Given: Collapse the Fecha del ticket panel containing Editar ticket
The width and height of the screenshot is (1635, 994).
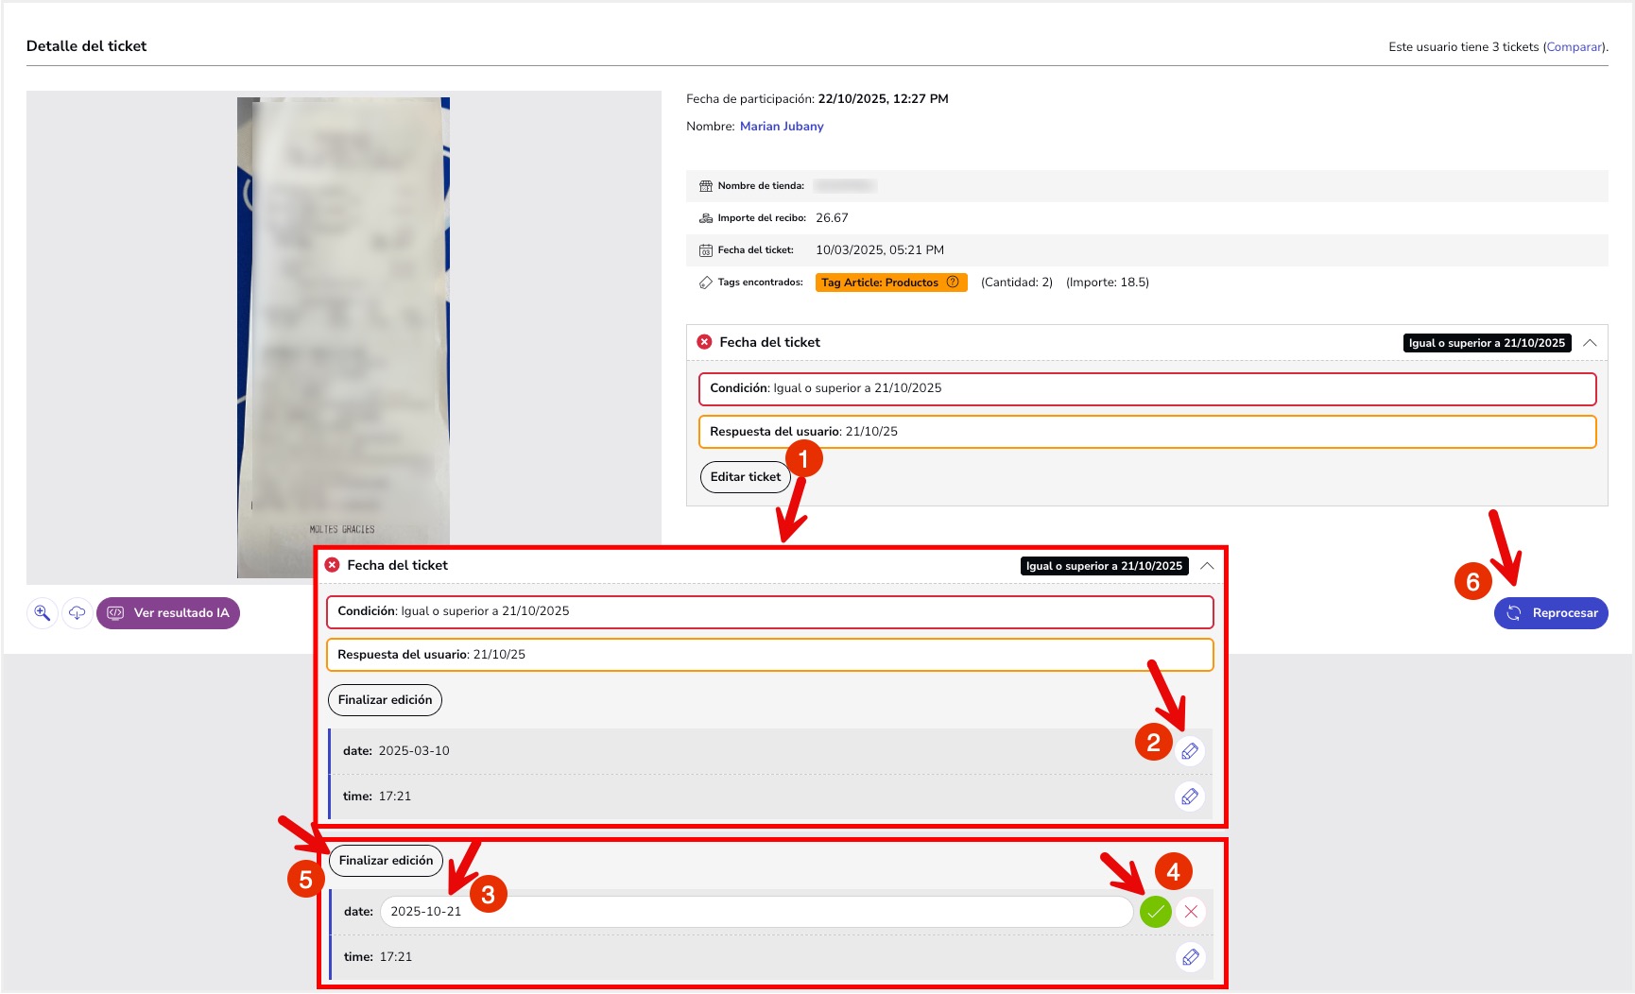Looking at the screenshot, I should click(1590, 343).
